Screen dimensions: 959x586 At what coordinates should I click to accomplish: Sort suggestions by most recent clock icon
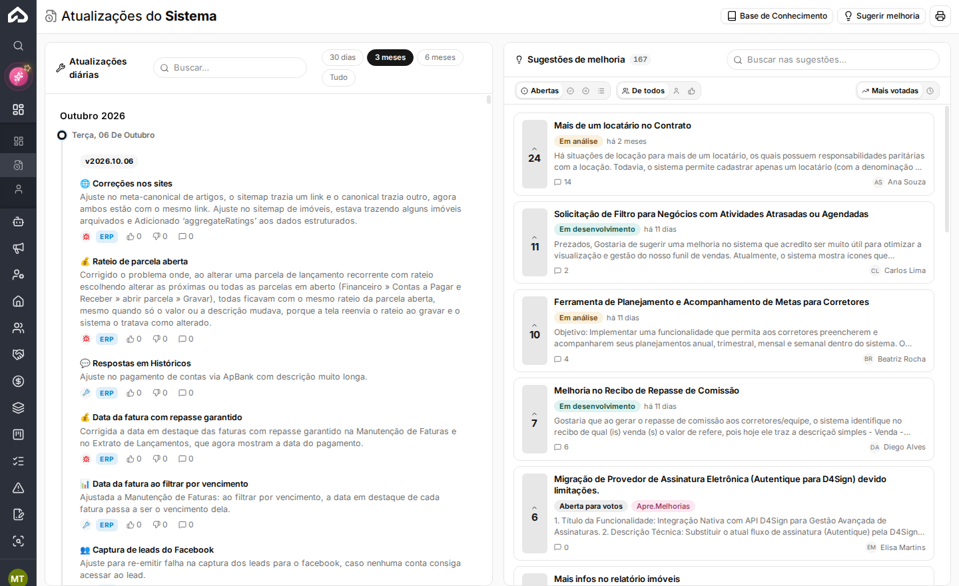point(930,91)
